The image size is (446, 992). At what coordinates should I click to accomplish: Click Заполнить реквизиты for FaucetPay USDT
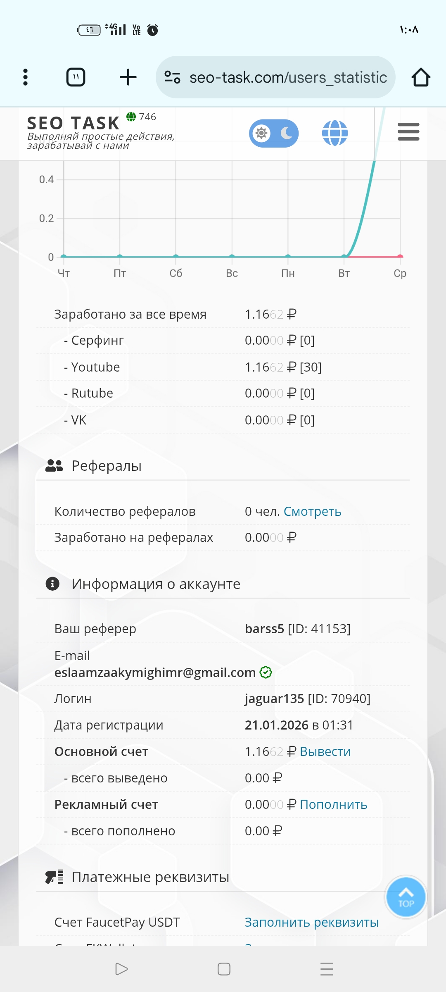311,922
